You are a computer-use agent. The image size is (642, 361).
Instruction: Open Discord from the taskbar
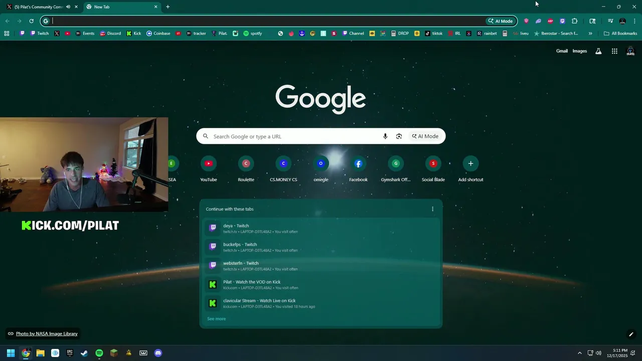coord(158,353)
